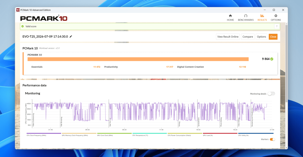Click the Rendering and Visualization marker

pos(252,117)
